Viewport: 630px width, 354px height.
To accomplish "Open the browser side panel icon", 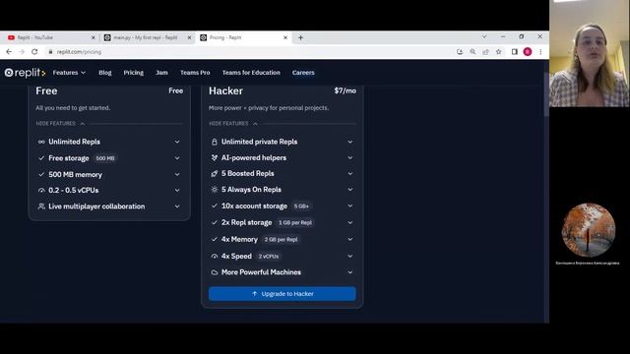I will (x=514, y=52).
